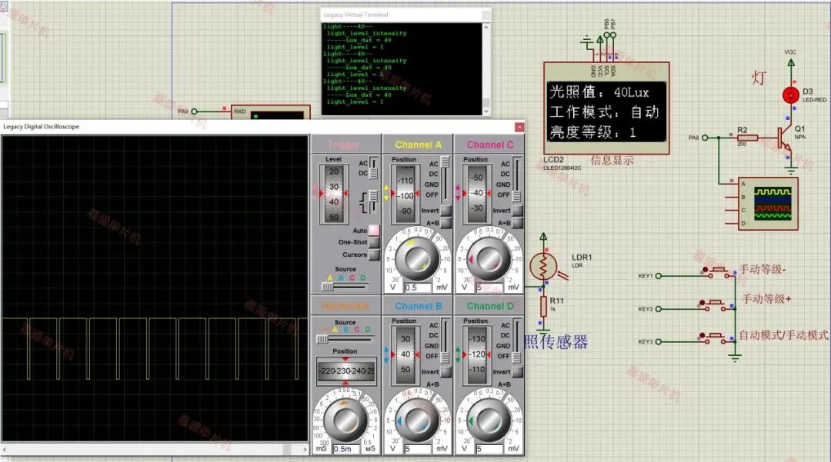
Task: Toggle Channel A Invert button
Action: pos(446,211)
